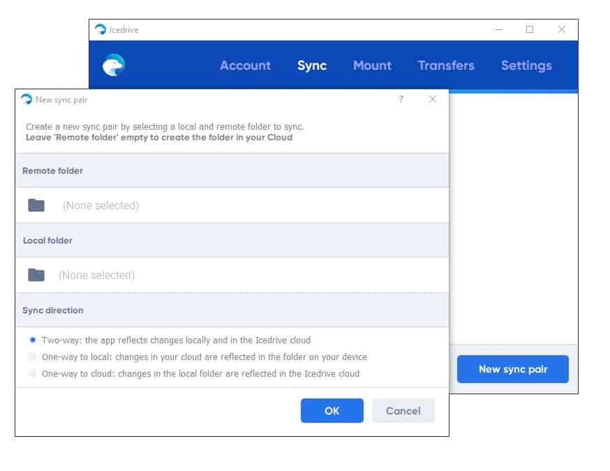Click the 'New sync pair' dialog title text
Screen dimensions: 610x471
pos(61,100)
